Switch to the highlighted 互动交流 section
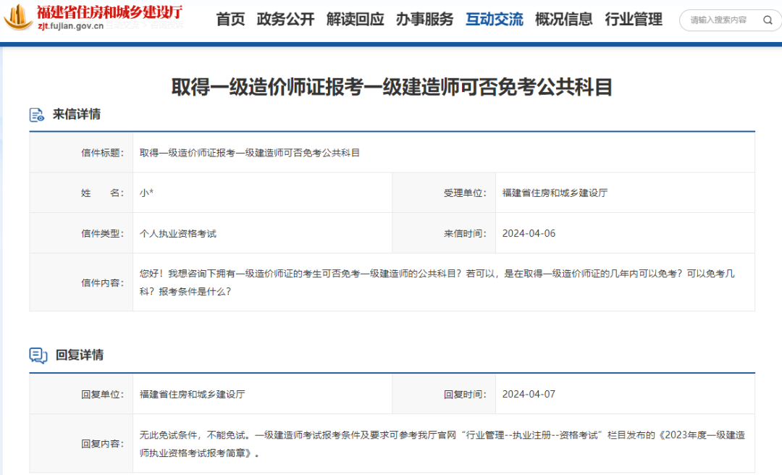Screen dimensions: 782x475 pos(494,20)
